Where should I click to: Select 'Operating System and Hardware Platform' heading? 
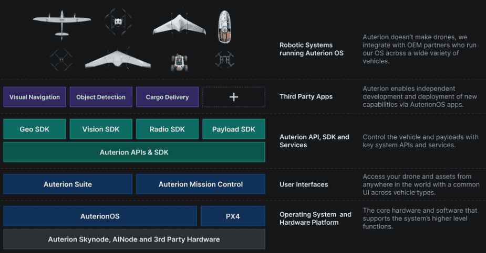point(316,218)
